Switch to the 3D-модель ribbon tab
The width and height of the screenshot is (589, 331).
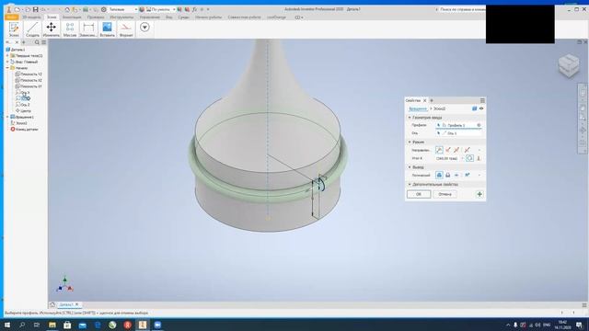(x=31, y=17)
